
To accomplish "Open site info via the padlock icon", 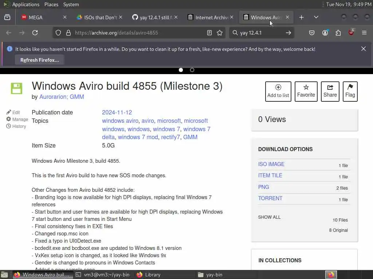I will (x=68, y=33).
